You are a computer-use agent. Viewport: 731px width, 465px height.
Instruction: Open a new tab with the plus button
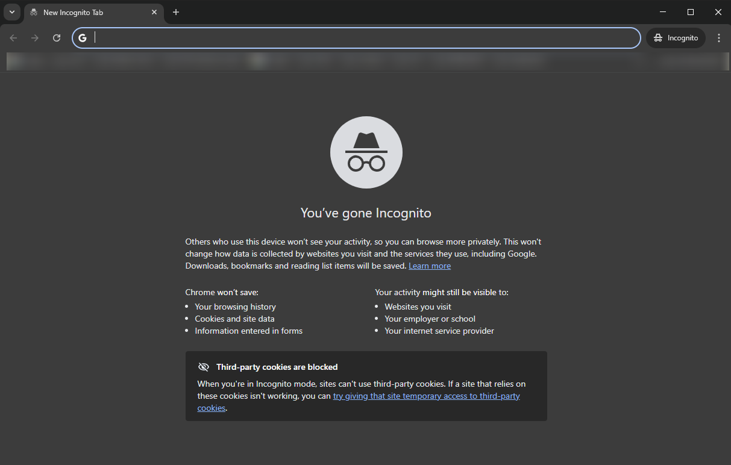click(175, 12)
